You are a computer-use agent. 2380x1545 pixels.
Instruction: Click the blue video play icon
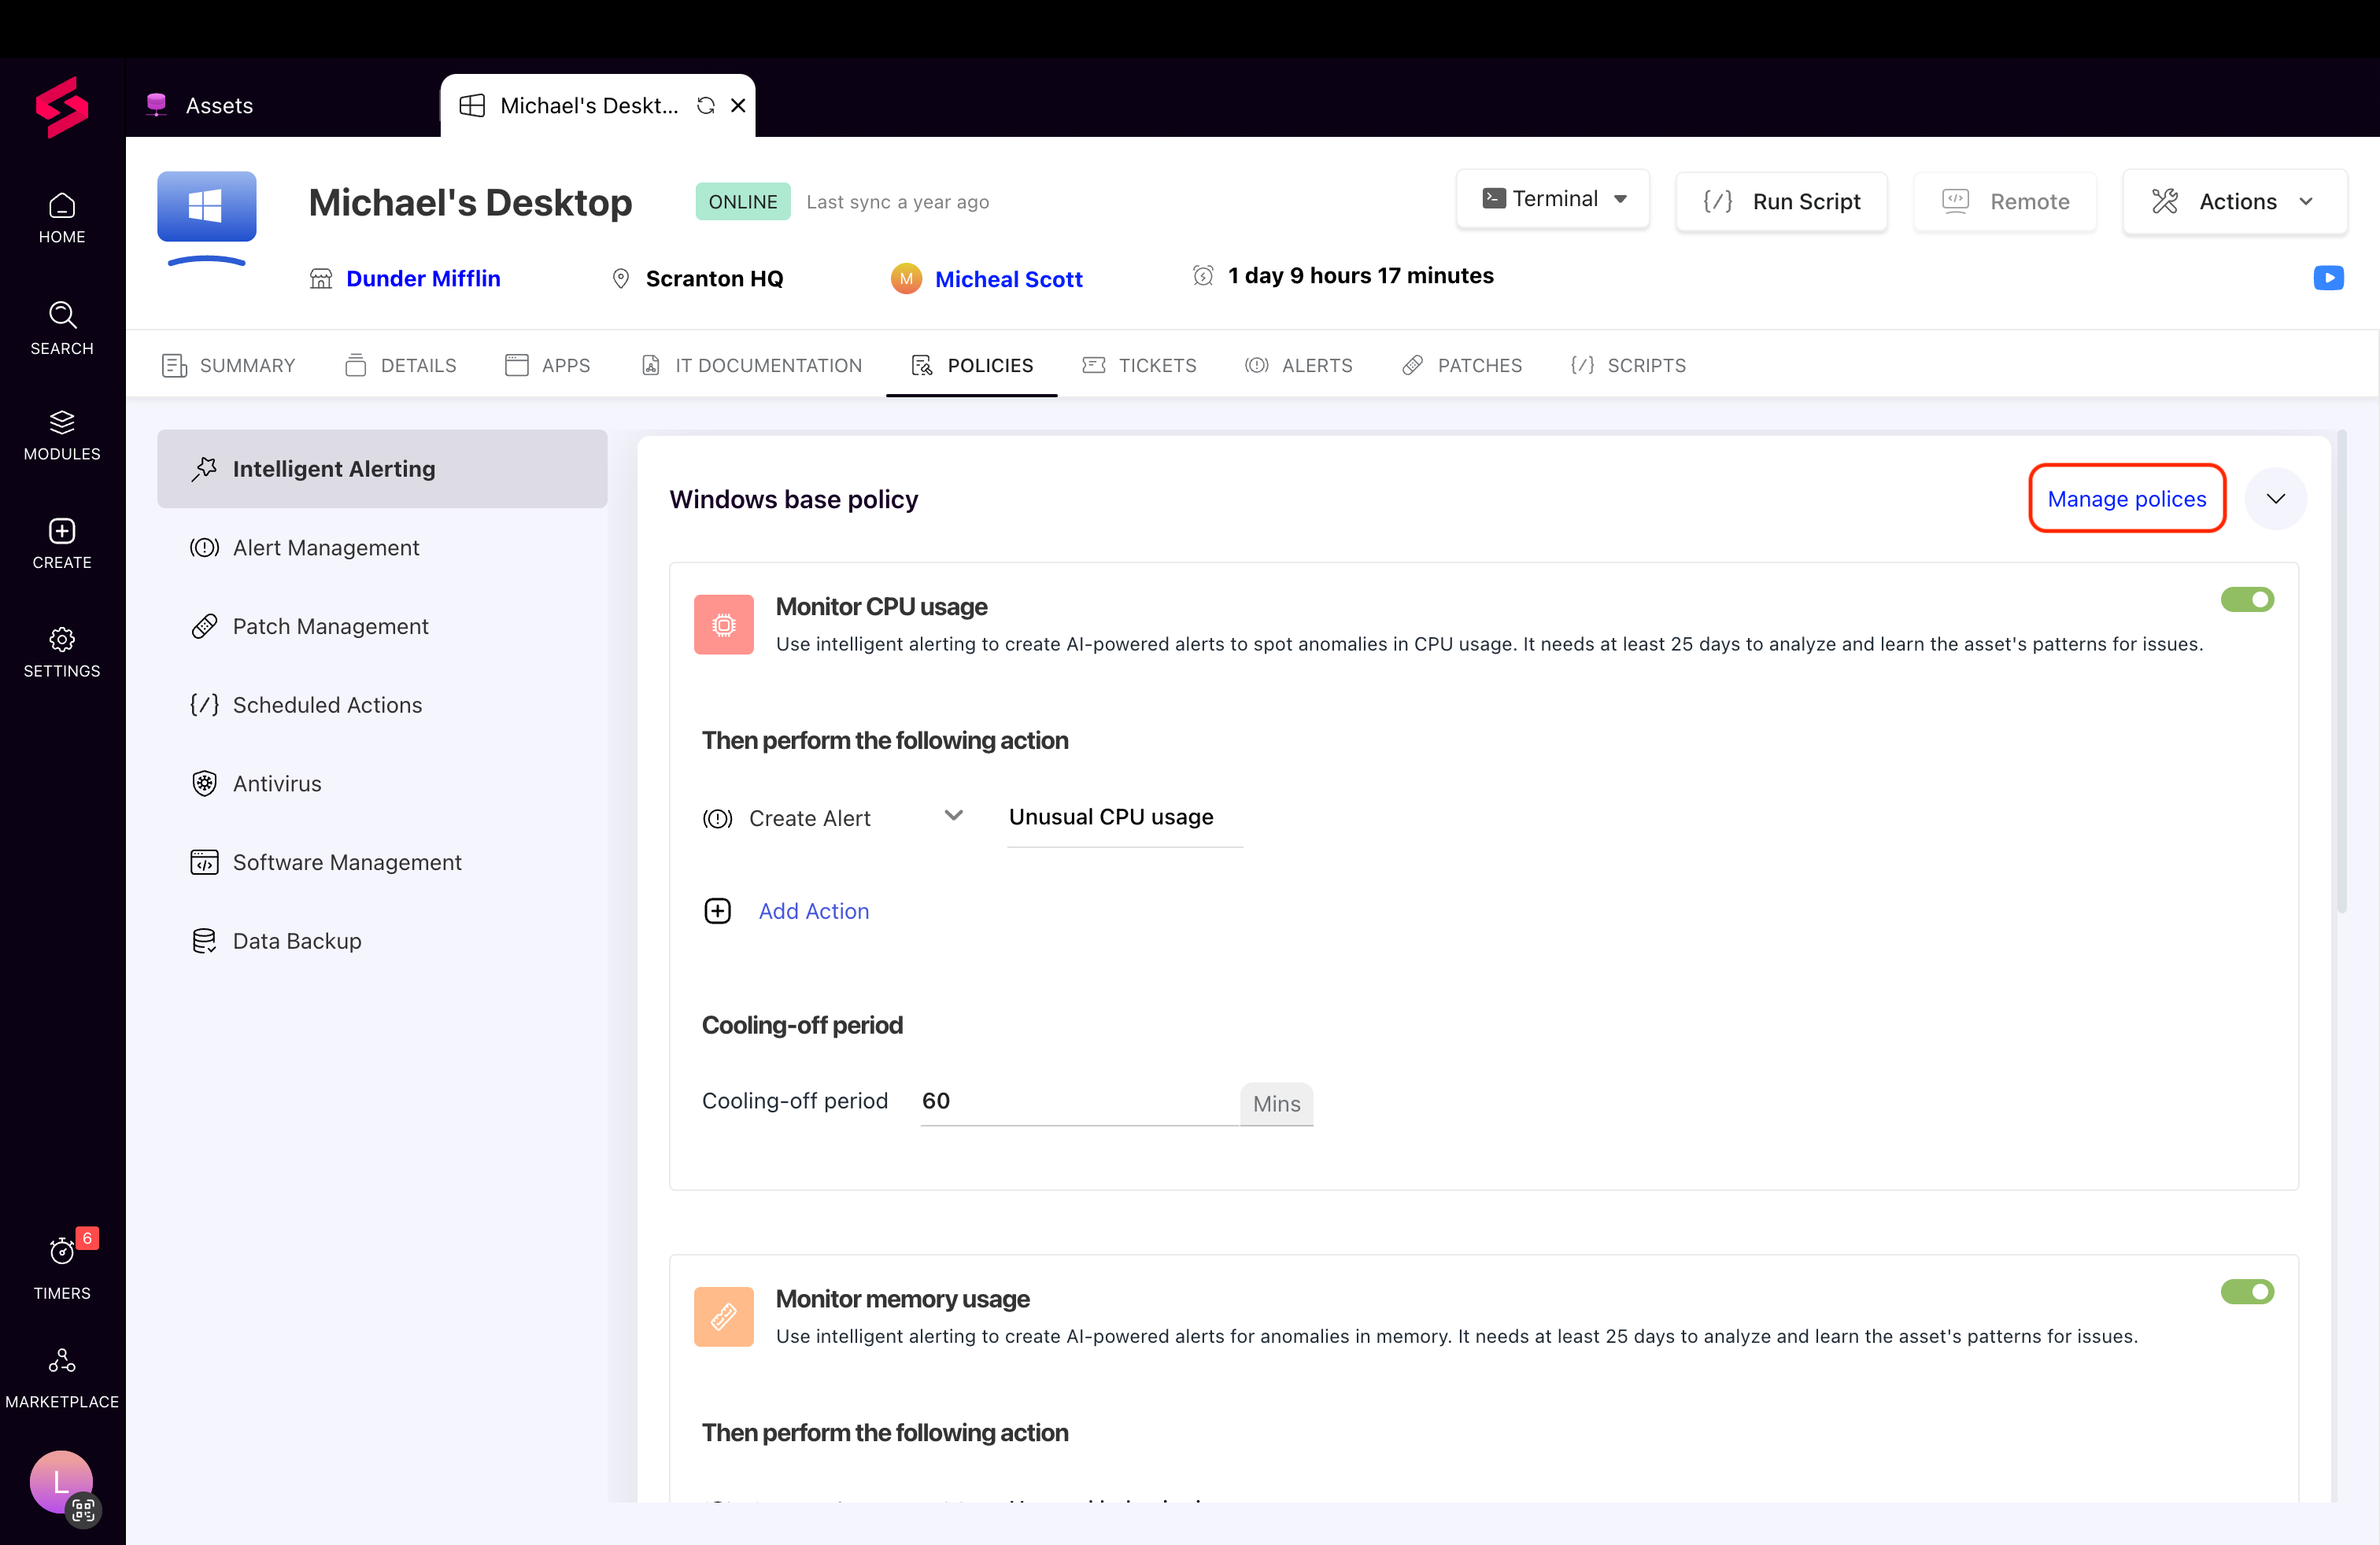click(2328, 278)
